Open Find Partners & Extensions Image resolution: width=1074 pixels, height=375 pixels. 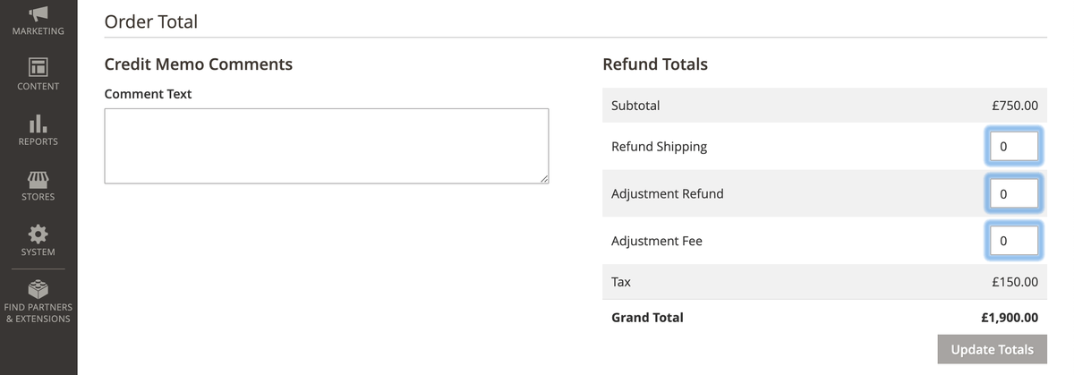pyautogui.click(x=38, y=300)
